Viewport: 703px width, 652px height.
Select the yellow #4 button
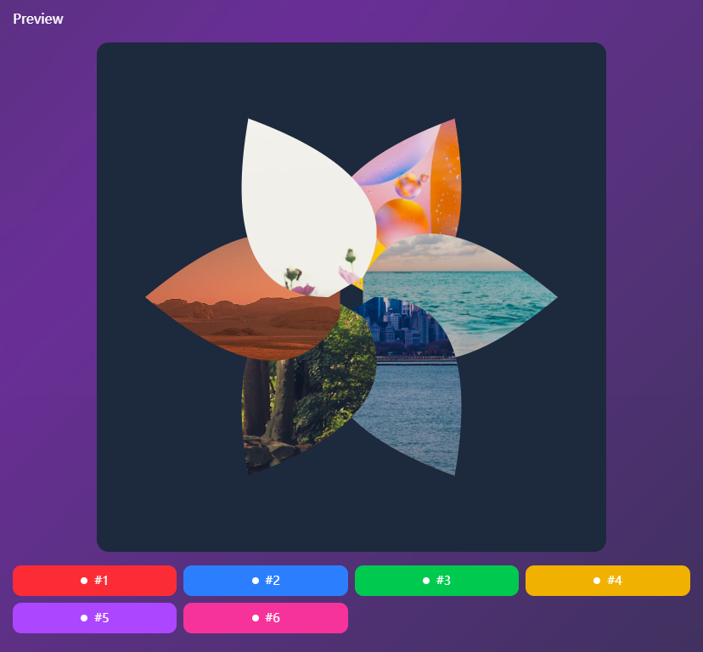coord(607,581)
